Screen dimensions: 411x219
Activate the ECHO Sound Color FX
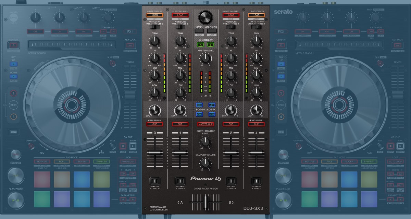(x=199, y=105)
